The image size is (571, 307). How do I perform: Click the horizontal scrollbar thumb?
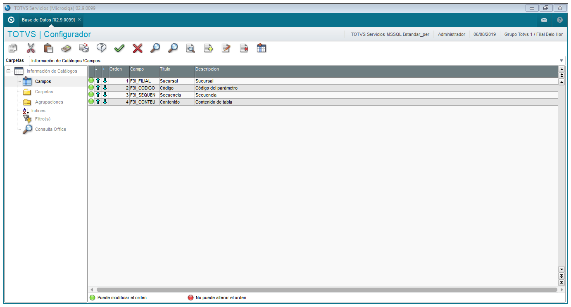[x=327, y=290]
